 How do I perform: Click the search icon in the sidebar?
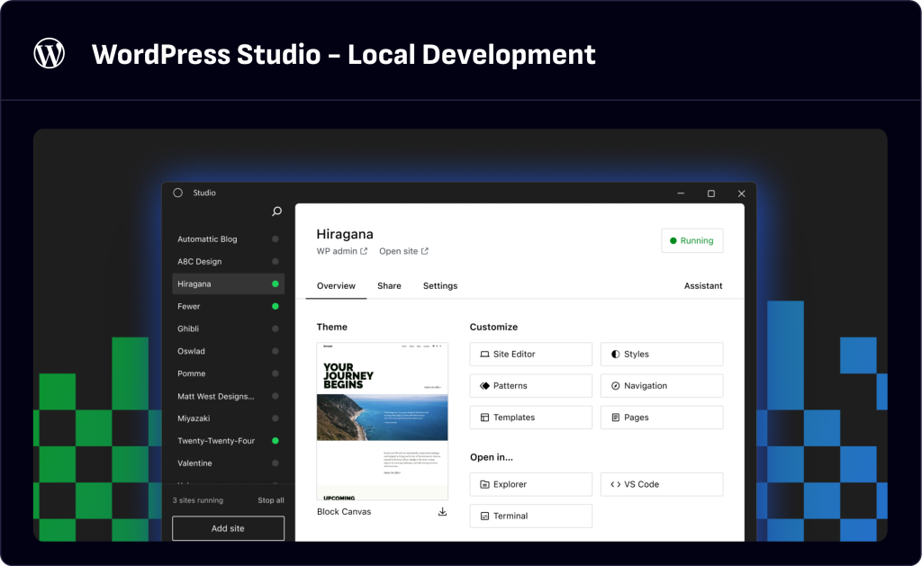click(276, 211)
